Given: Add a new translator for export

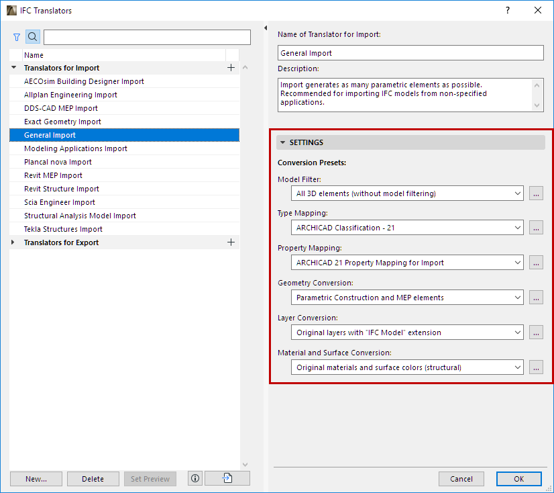Looking at the screenshot, I should [x=231, y=242].
